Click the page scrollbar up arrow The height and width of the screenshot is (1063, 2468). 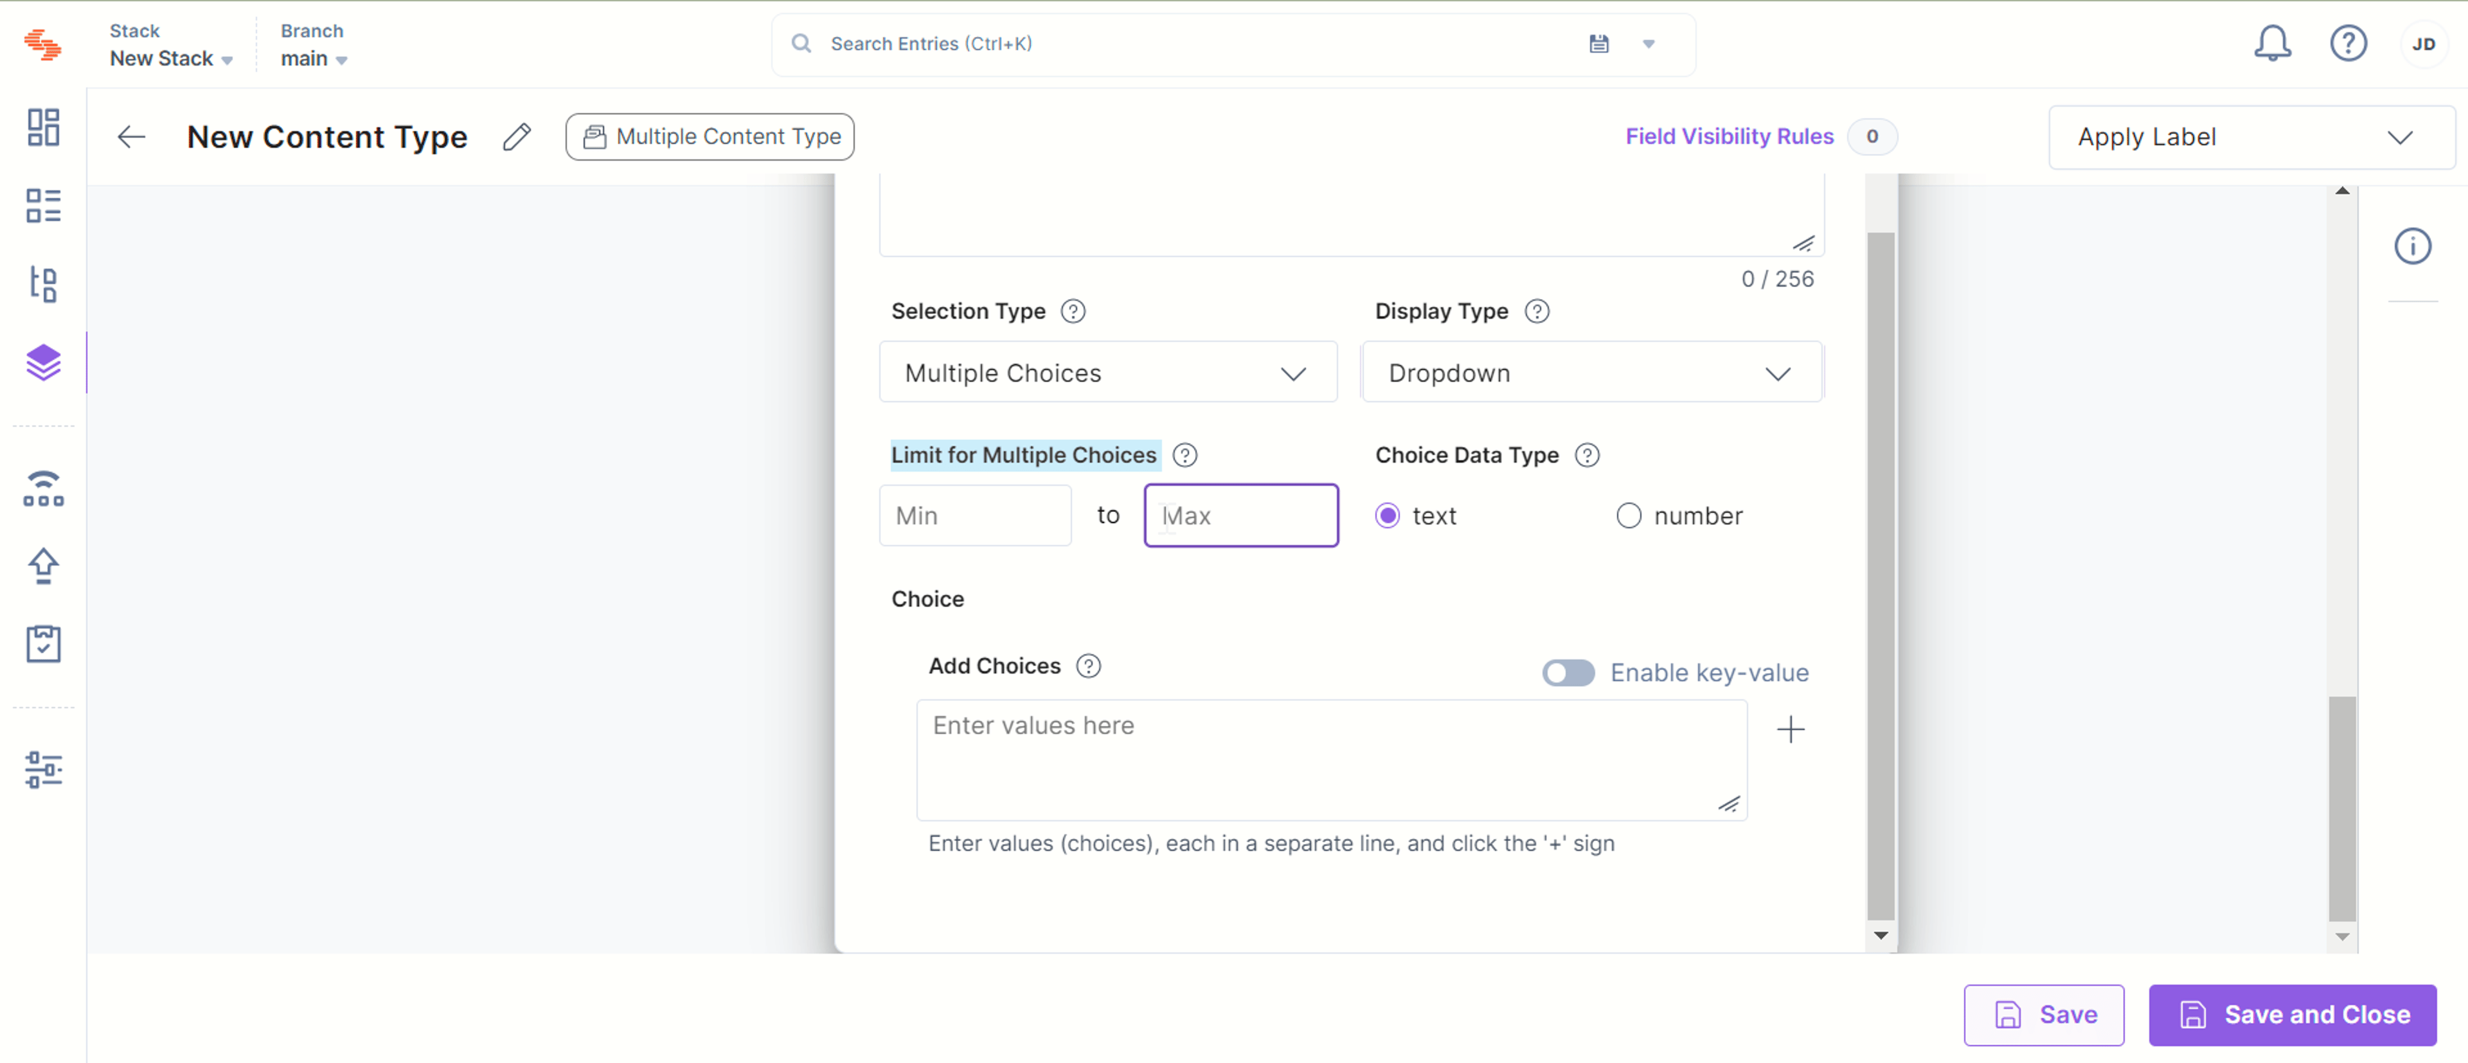pos(2341,192)
